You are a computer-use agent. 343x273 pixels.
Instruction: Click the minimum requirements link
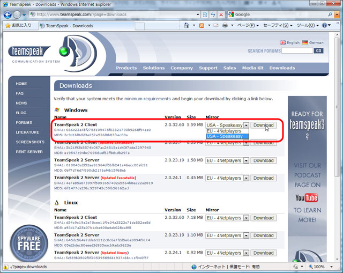click(147, 99)
